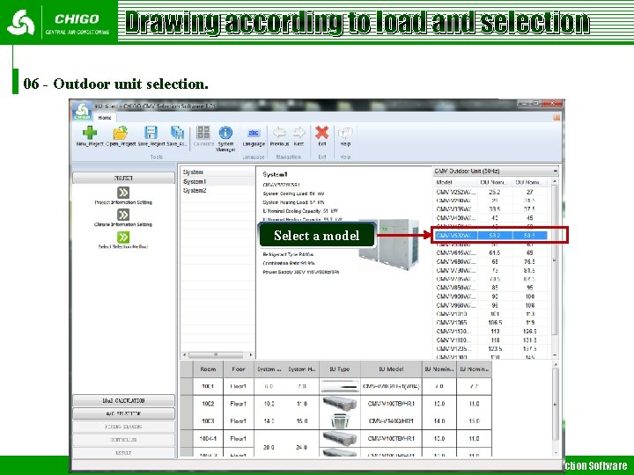The image size is (634, 475).
Task: Click the Model column header
Action: point(455,182)
